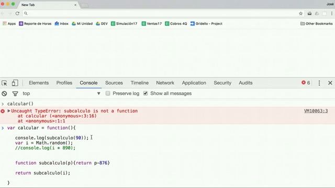Viewport: 335px width, 188px height.
Task: Select the Console tab
Action: [88, 83]
